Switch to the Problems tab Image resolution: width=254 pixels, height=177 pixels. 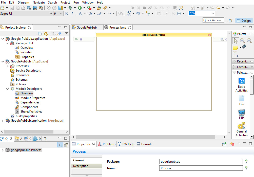107,144
